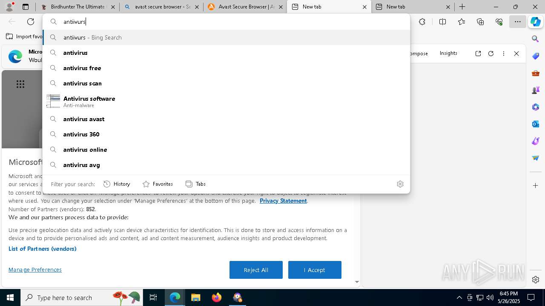The width and height of the screenshot is (545, 306).
Task: Open Task View on the taskbar
Action: (153, 297)
